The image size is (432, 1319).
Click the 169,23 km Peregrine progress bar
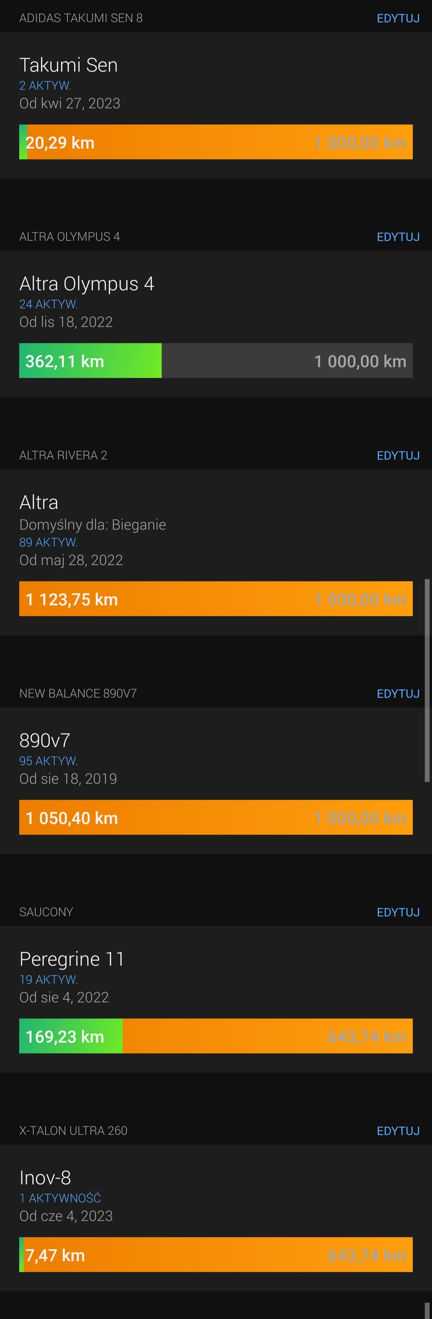[216, 1036]
